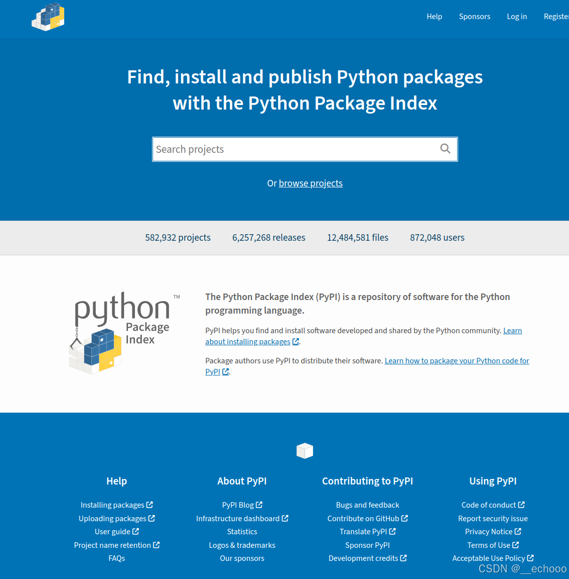Image resolution: width=569 pixels, height=579 pixels.
Task: Open the Contribute on GitHub link
Action: coord(363,519)
